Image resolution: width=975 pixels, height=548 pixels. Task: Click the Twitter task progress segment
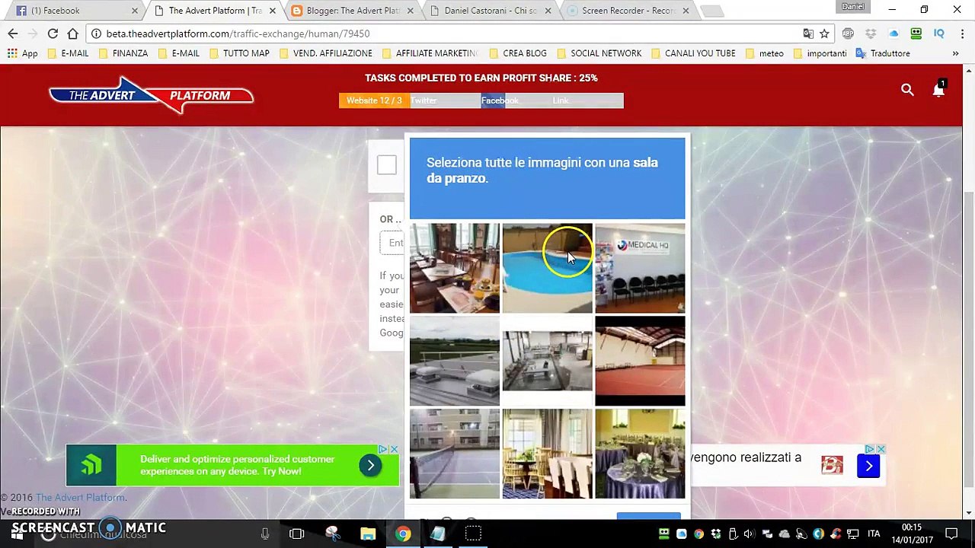[446, 100]
